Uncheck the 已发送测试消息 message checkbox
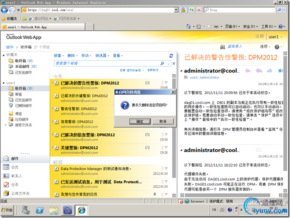Screen dimensions: 290x218 pyautogui.click(x=56, y=182)
